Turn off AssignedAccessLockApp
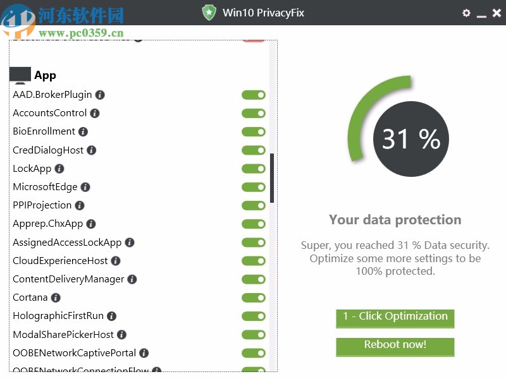This screenshot has height=379, width=506. 254,243
